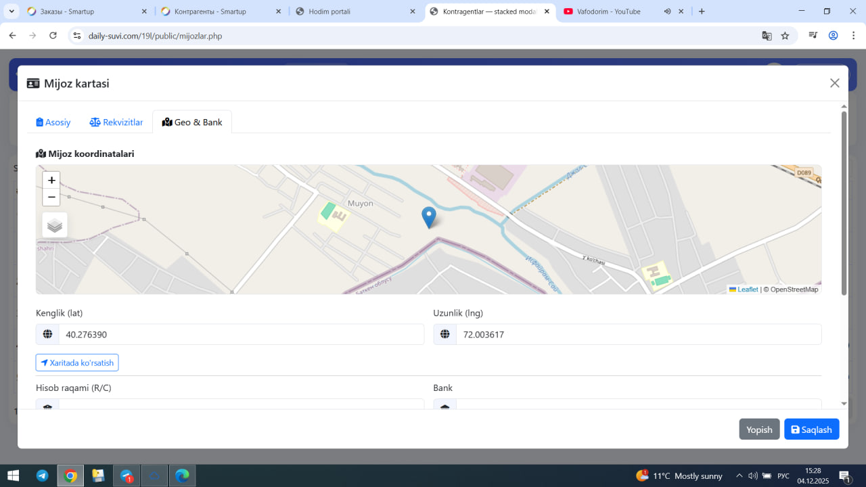Open the map layers control
Viewport: 866px width, 487px height.
pos(55,225)
